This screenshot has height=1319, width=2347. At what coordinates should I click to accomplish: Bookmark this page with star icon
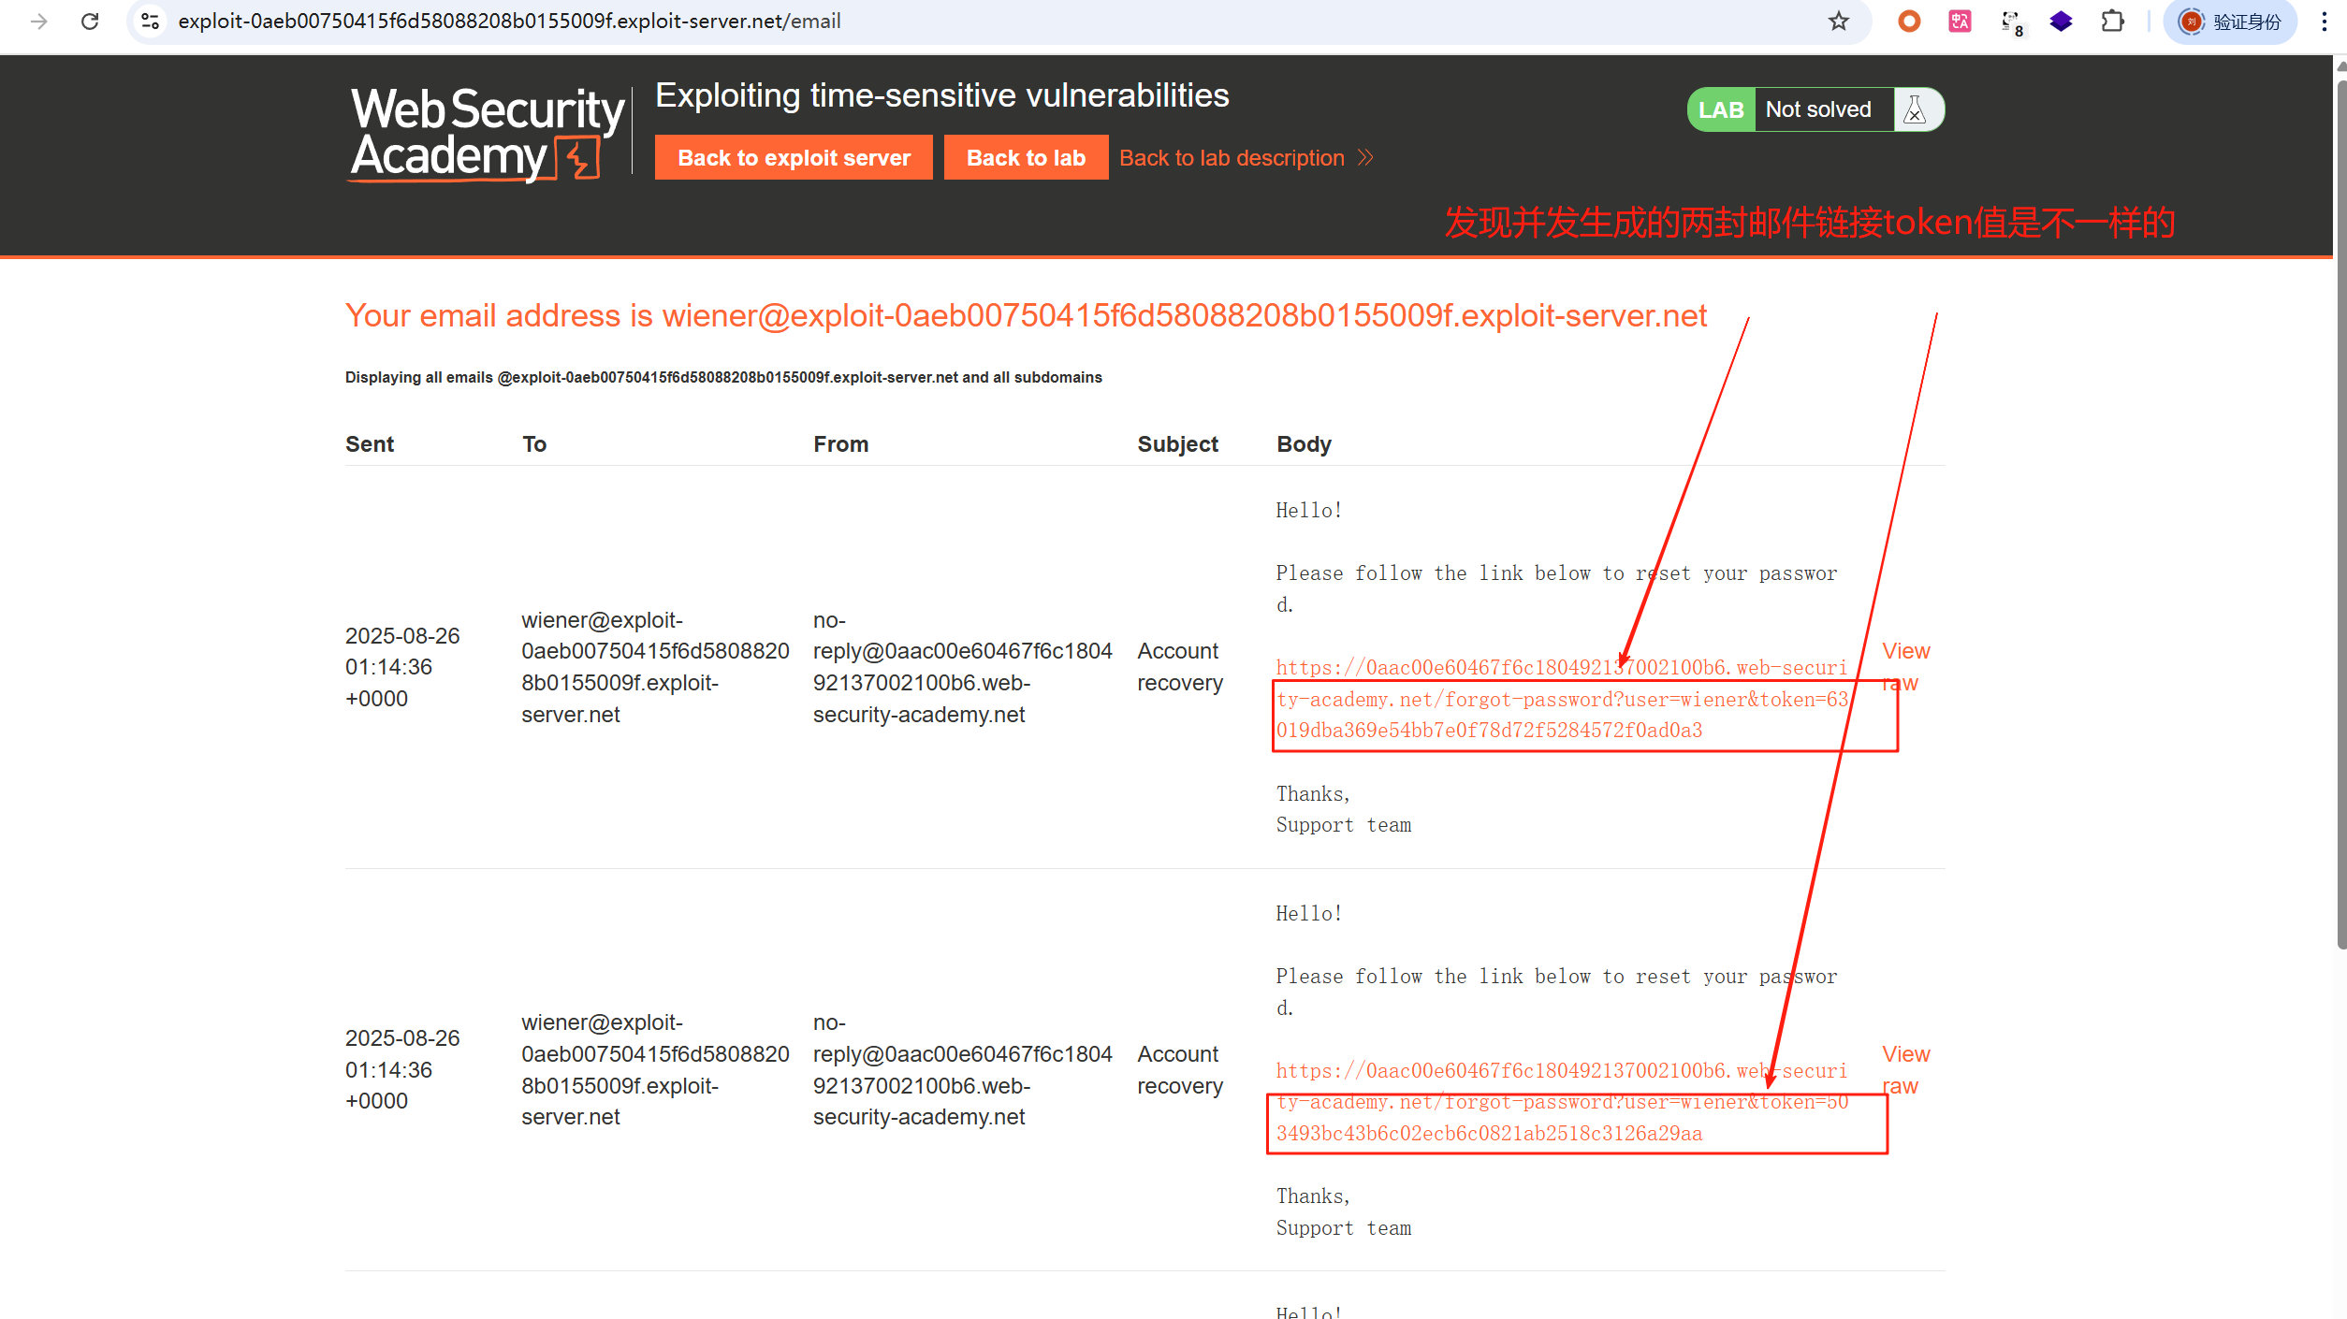[x=1838, y=21]
